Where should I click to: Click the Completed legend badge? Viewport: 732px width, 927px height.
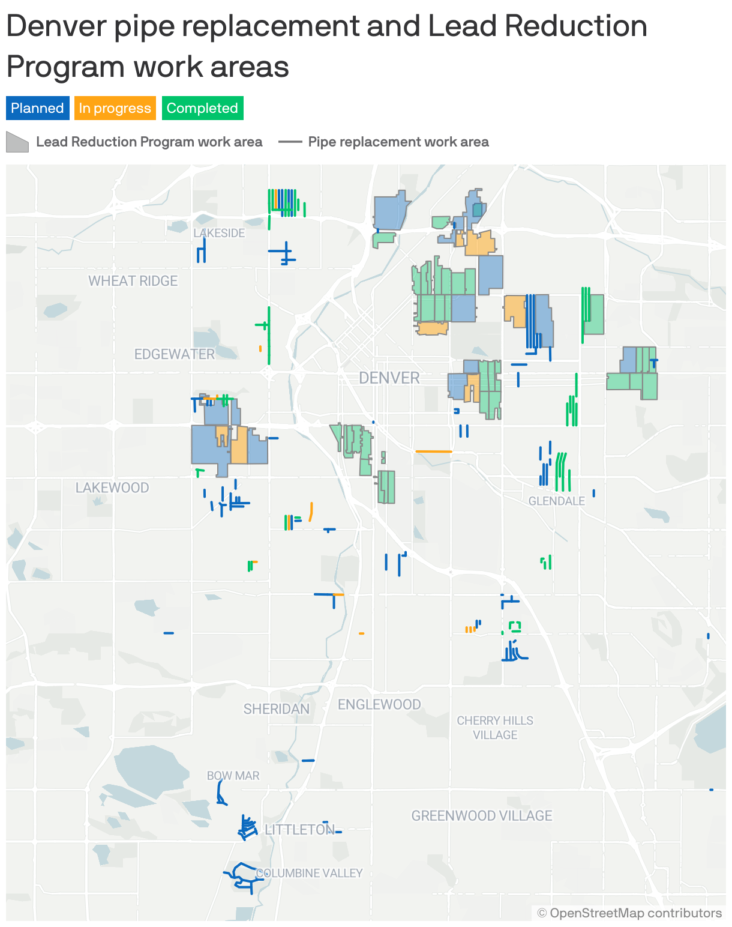202,108
